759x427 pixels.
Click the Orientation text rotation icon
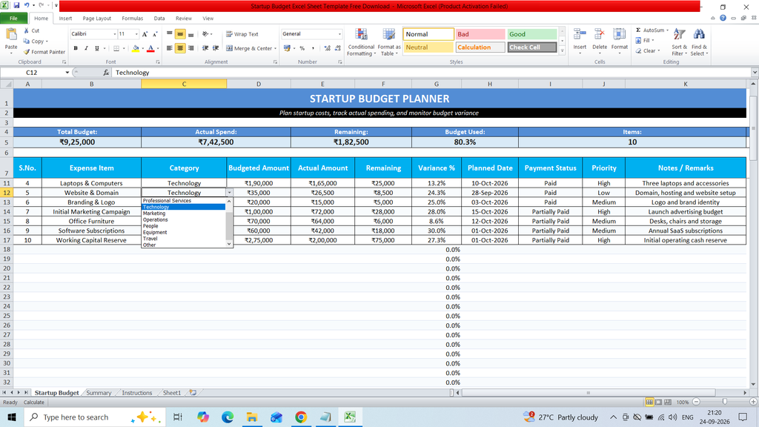point(206,34)
